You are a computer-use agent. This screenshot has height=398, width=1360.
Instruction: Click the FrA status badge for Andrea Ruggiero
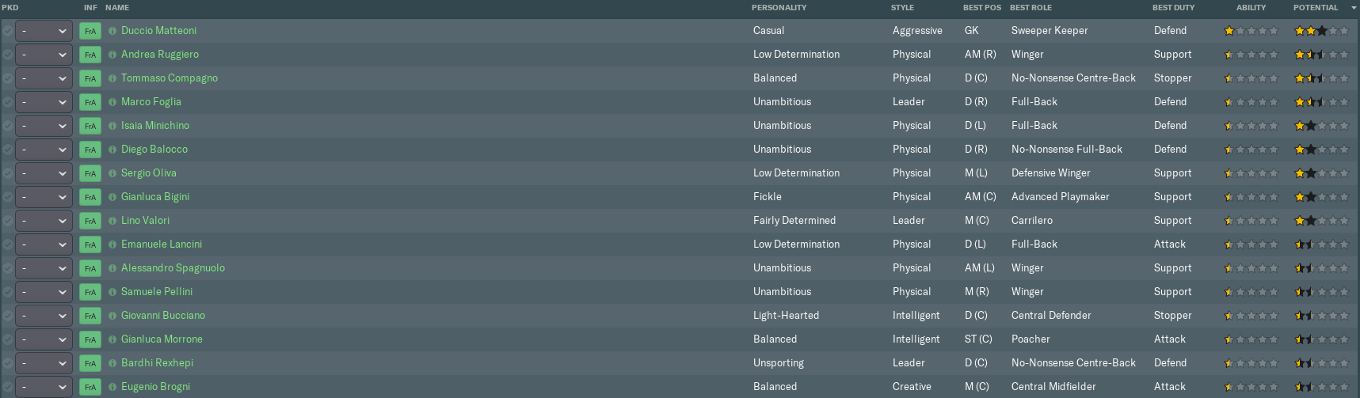pos(90,55)
